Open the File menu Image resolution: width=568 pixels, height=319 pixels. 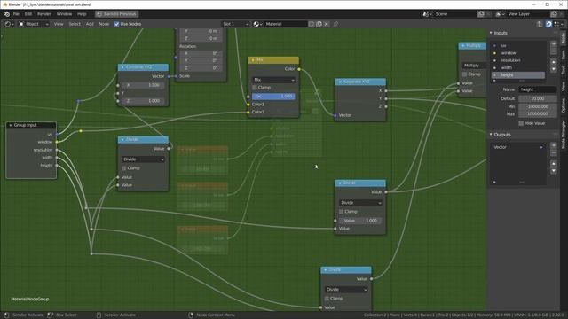[16, 14]
